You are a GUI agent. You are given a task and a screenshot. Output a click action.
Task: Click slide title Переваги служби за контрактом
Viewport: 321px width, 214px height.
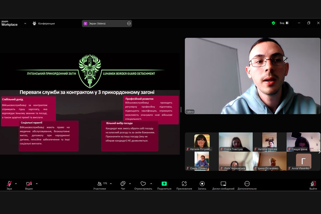click(x=87, y=92)
